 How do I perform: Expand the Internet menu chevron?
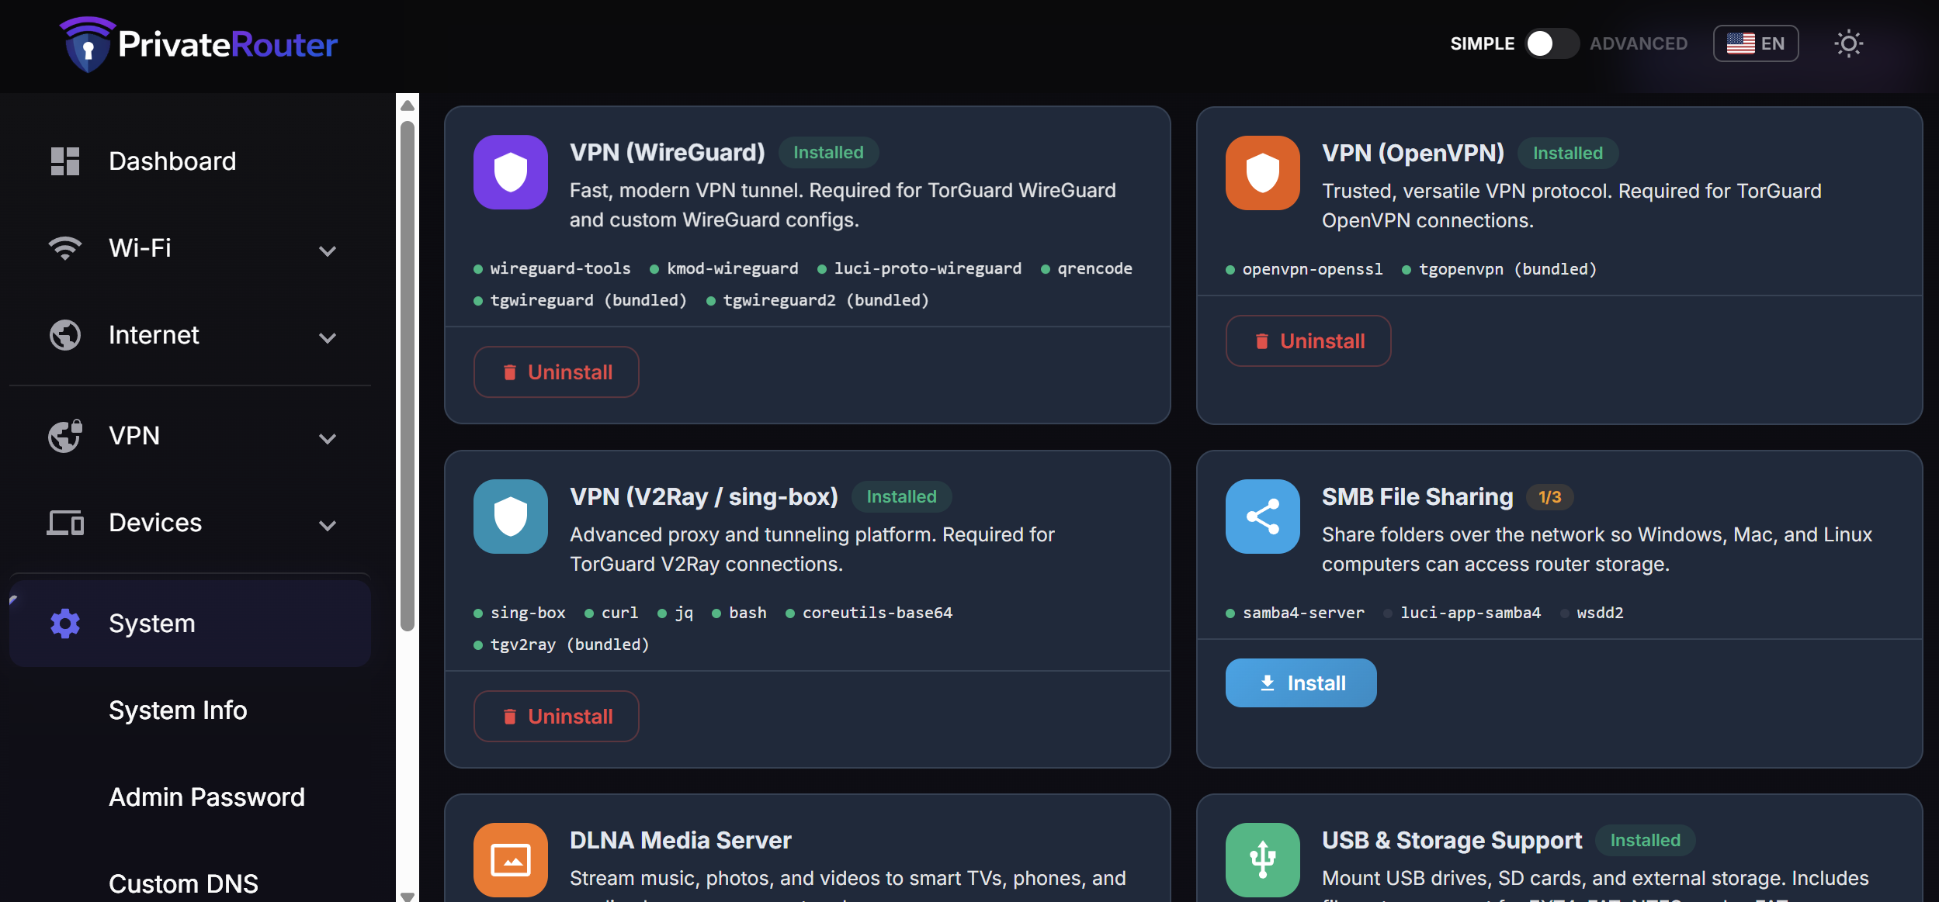[x=328, y=337]
